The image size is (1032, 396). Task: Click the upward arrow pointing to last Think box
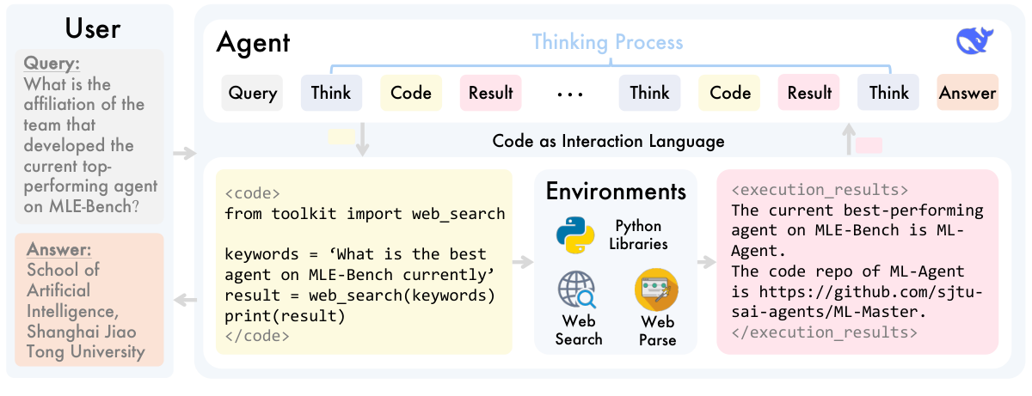point(848,138)
